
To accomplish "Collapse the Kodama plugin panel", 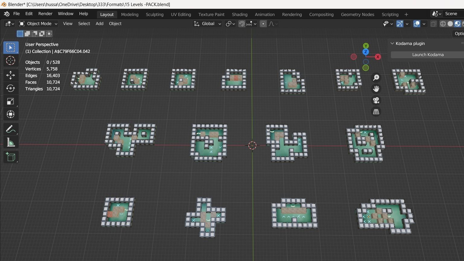I will coord(392,43).
